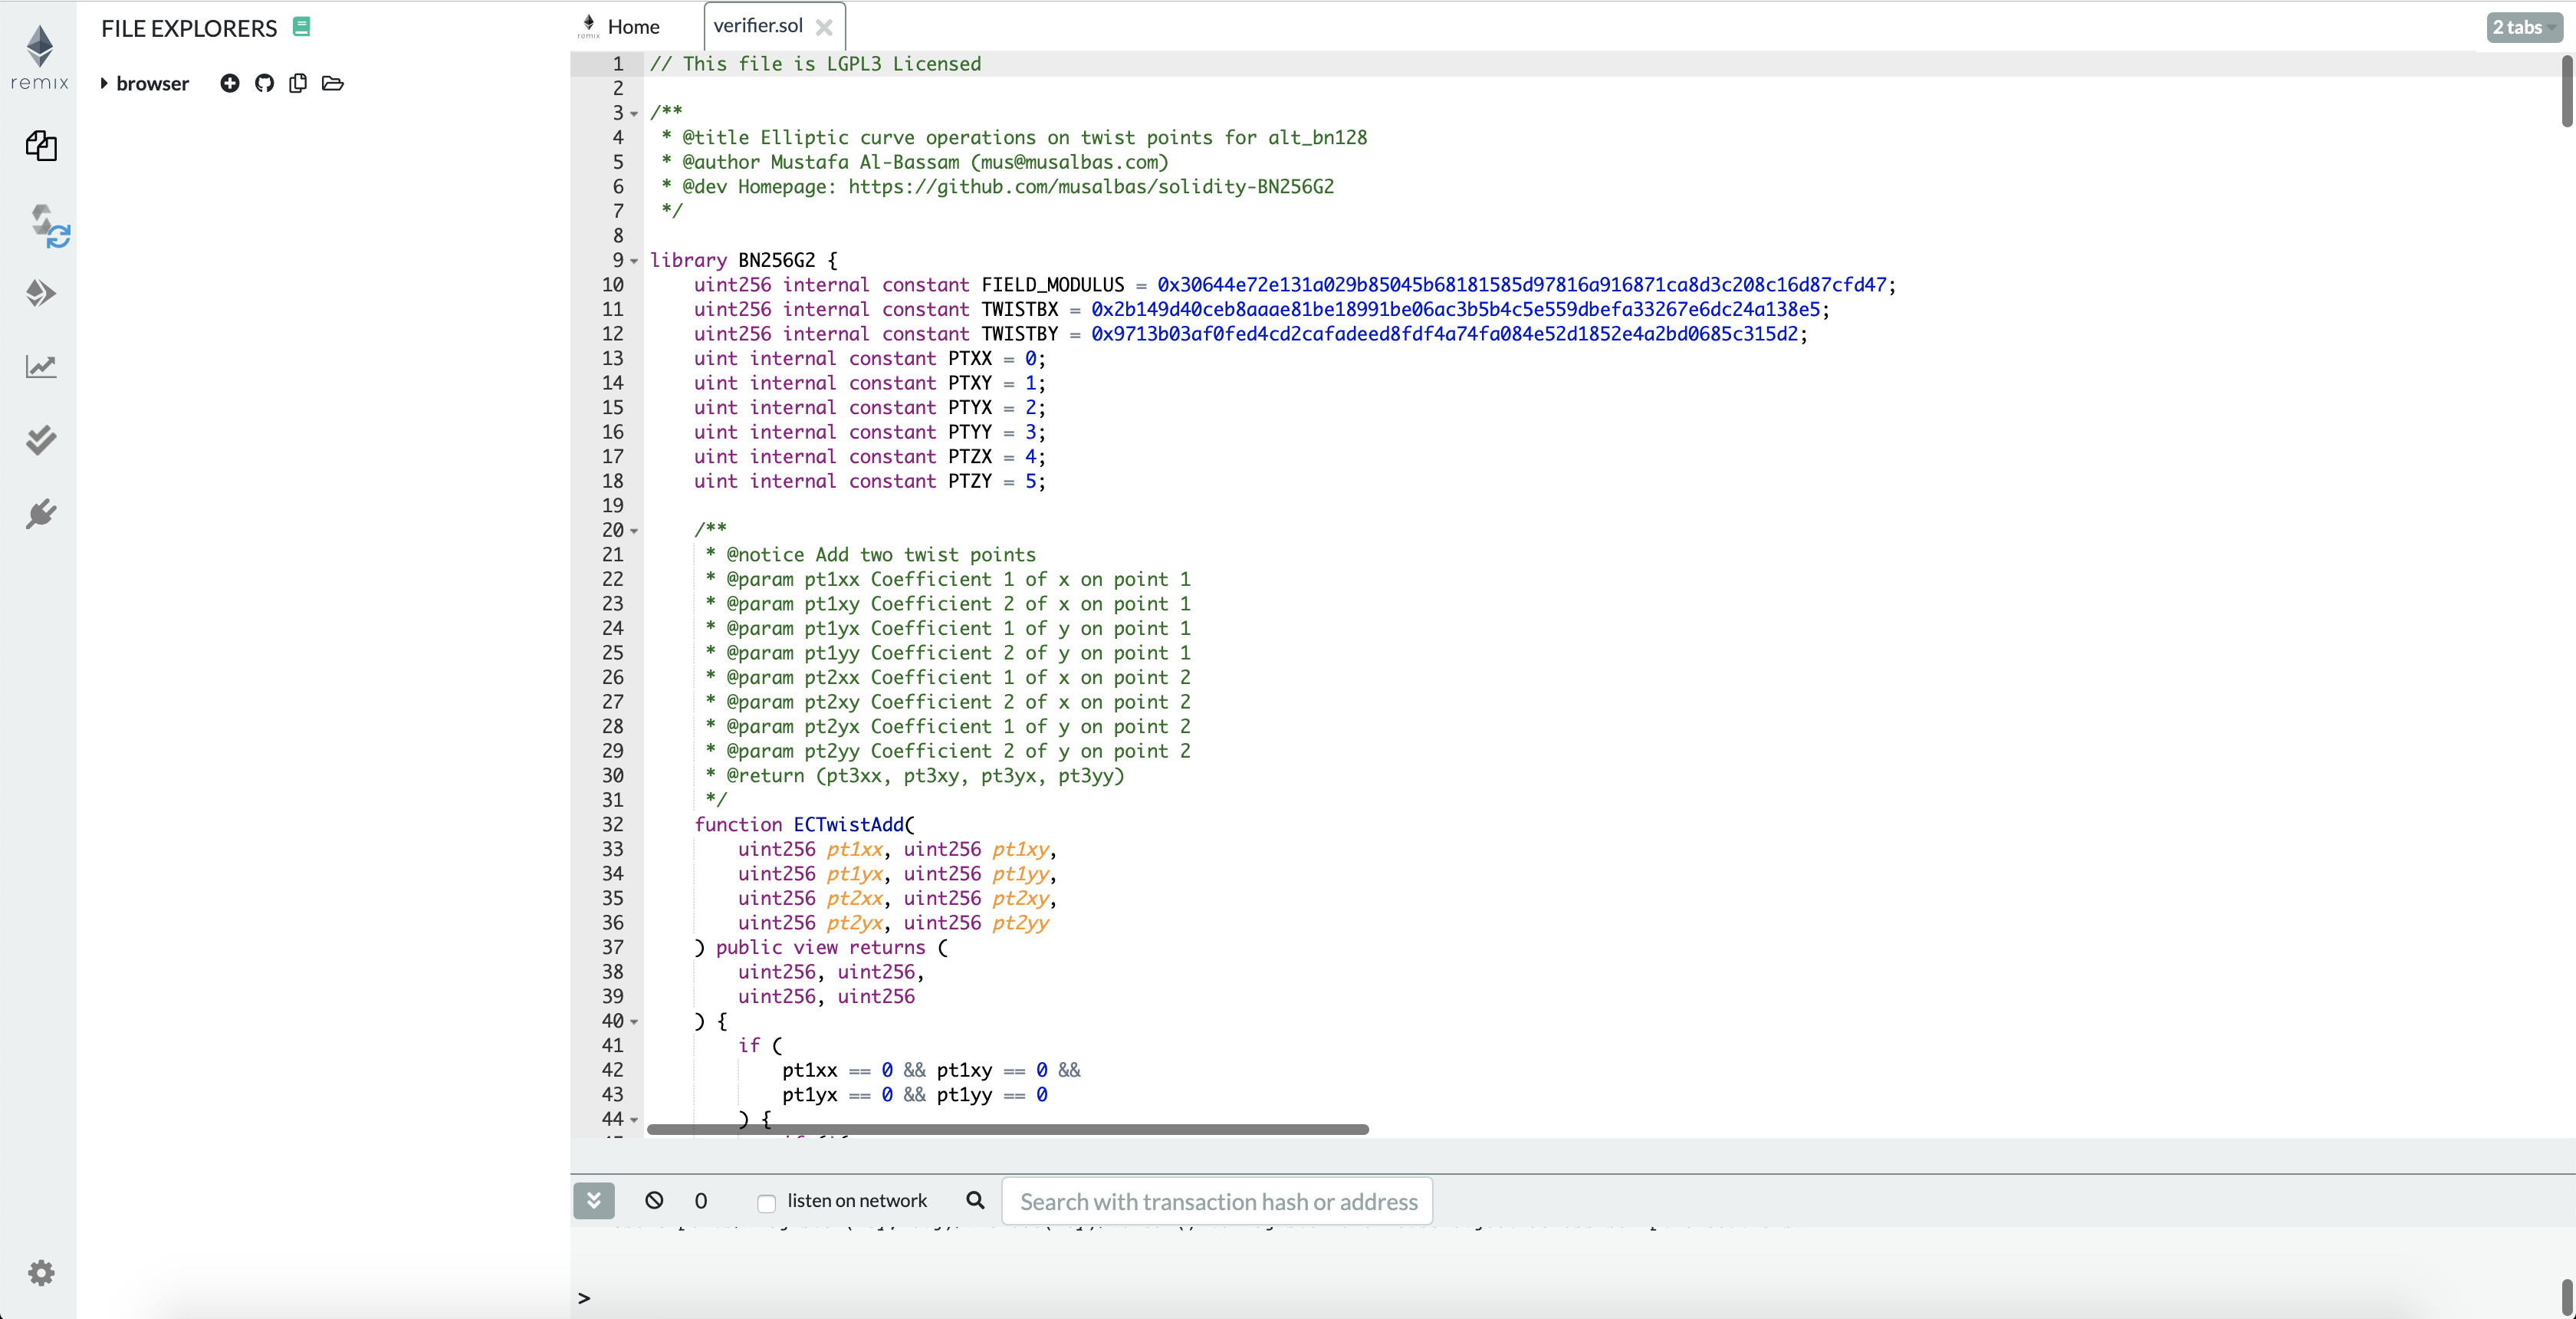
Task: Open Deploy and run transactions icon
Action: point(41,293)
